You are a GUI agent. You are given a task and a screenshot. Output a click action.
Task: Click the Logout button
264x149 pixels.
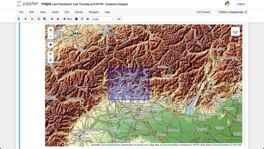click(x=241, y=4)
